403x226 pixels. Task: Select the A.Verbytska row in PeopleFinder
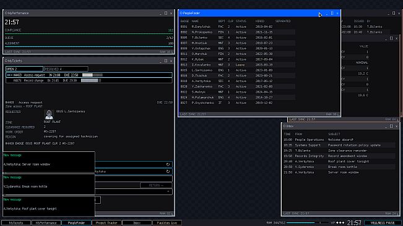pos(237,81)
